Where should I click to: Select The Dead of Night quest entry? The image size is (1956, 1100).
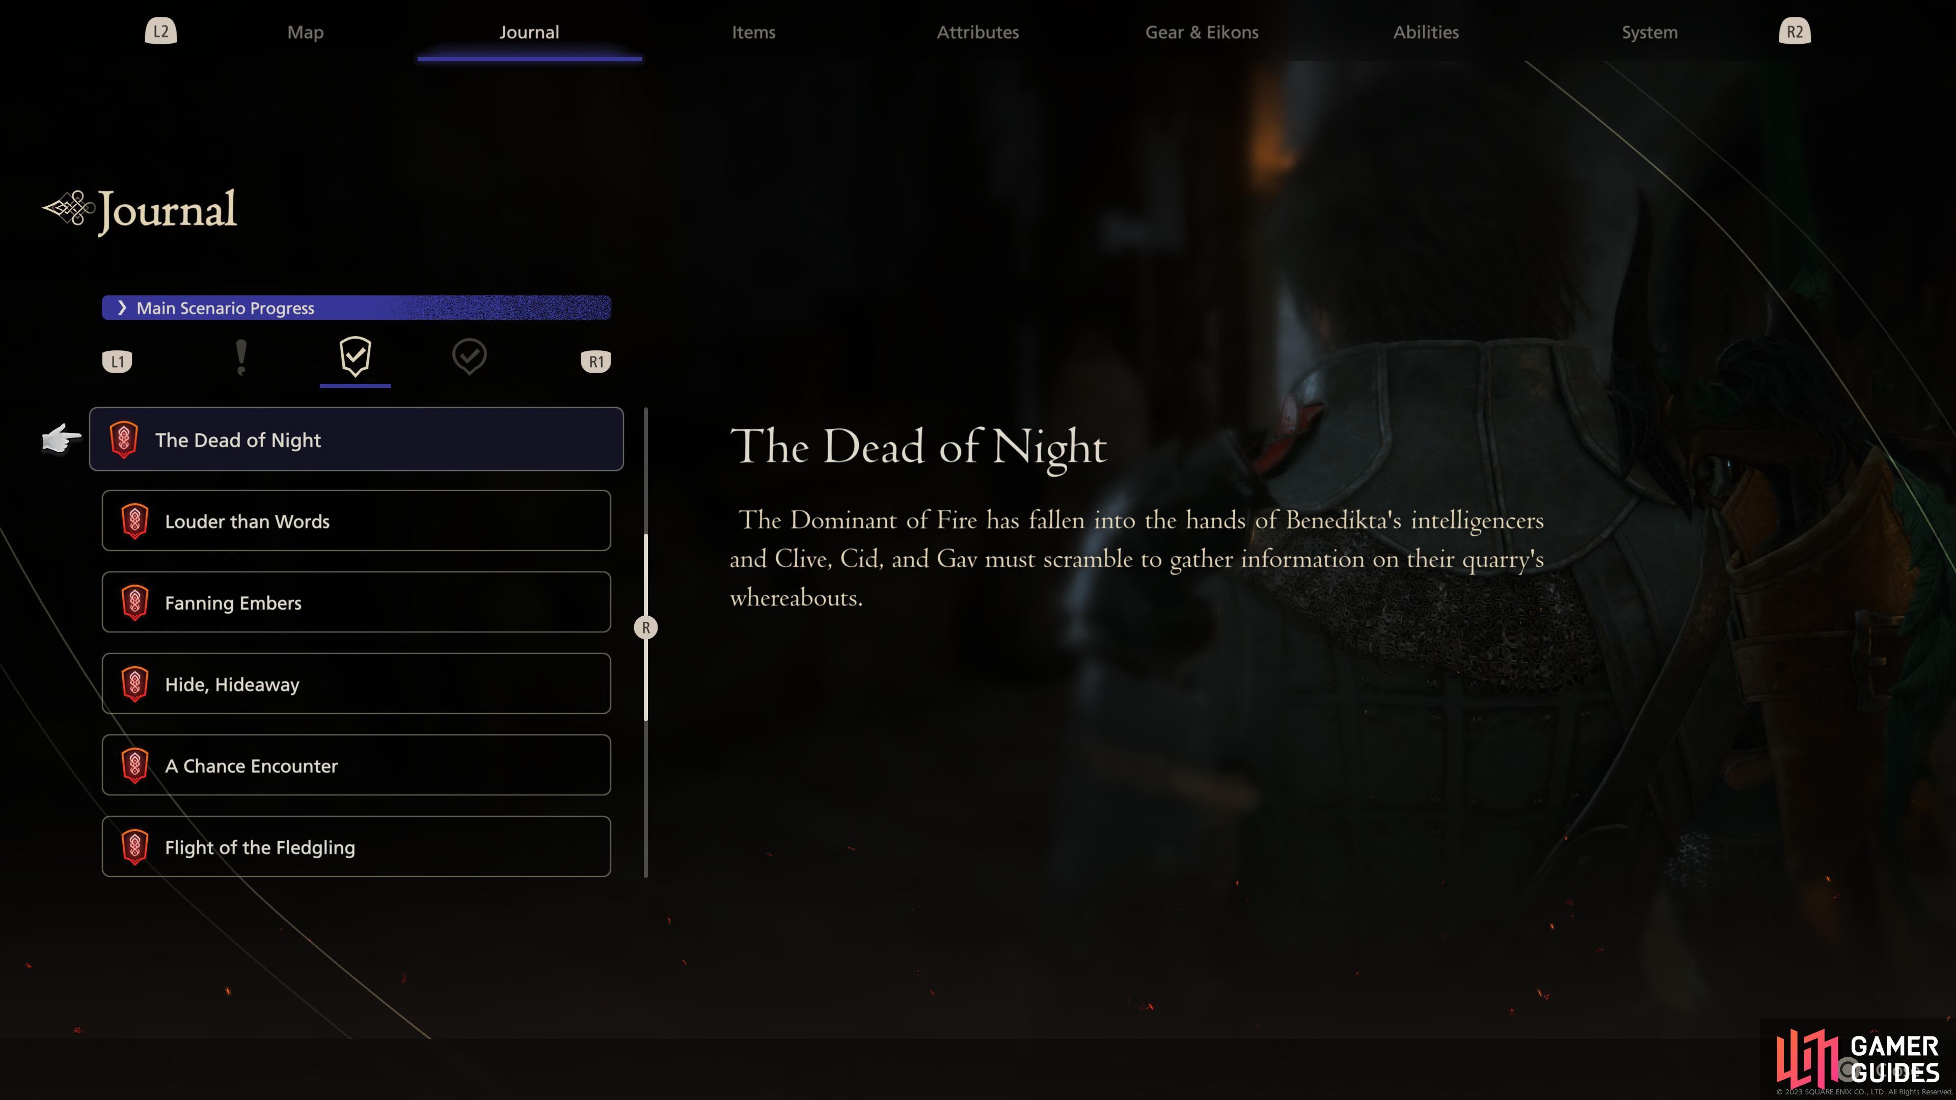pyautogui.click(x=356, y=439)
